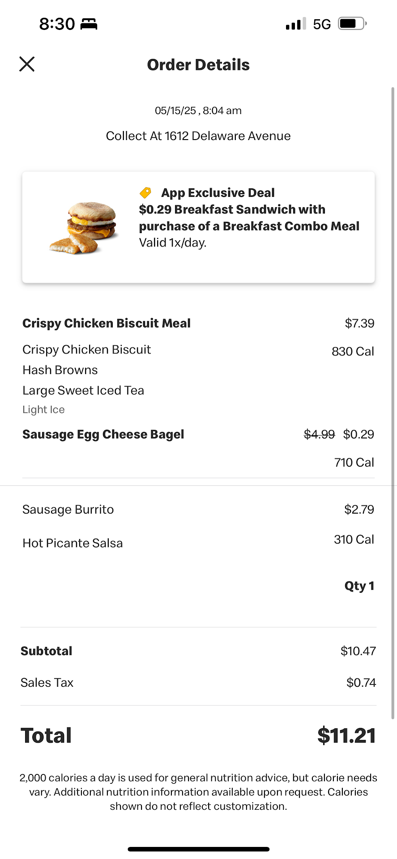Tap the 8:30 clock in status bar
This screenshot has width=397, height=859.
point(57,24)
